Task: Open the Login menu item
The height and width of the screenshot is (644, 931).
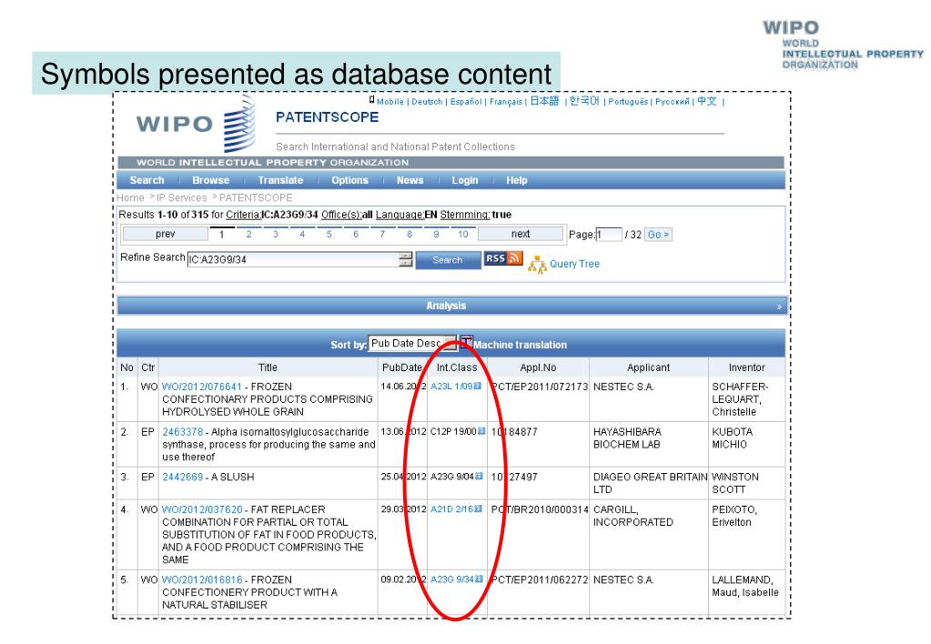Action: click(x=465, y=180)
